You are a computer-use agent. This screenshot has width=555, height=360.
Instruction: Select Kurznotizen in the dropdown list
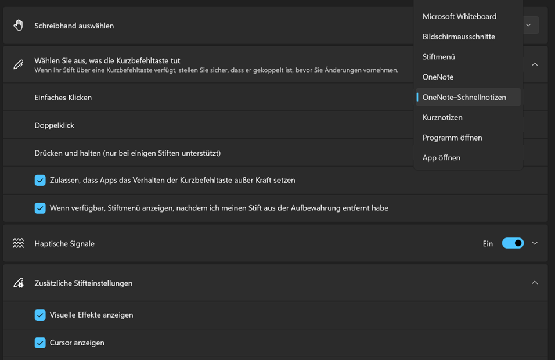tap(442, 117)
